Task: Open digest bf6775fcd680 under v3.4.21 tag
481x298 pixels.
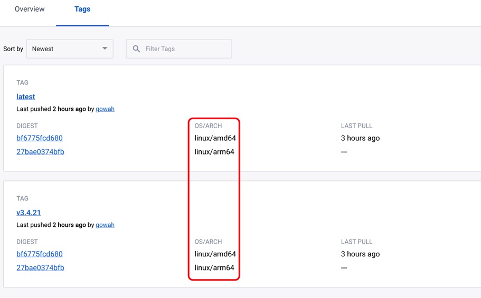Action: [40, 254]
